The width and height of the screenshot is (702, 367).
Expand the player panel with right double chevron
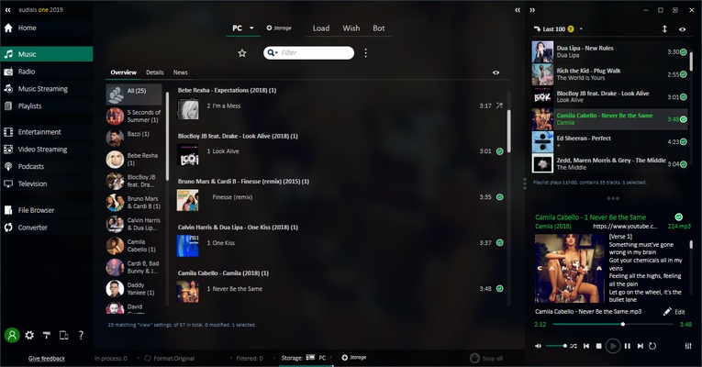(x=532, y=10)
